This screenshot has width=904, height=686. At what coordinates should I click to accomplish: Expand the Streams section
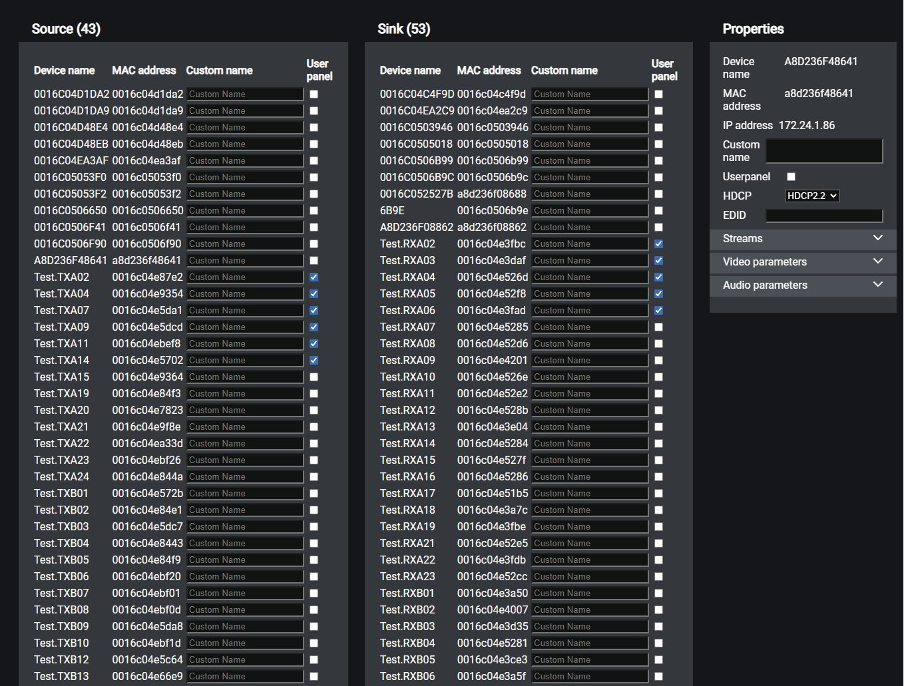pos(802,239)
